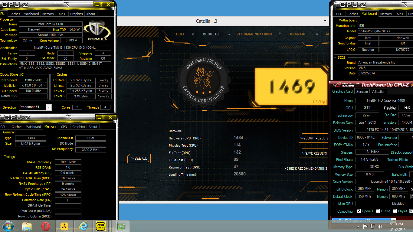Click CHECK RECOMMENDATIONS in Catzilla
This screenshot has height=232, width=413.
click(x=305, y=168)
